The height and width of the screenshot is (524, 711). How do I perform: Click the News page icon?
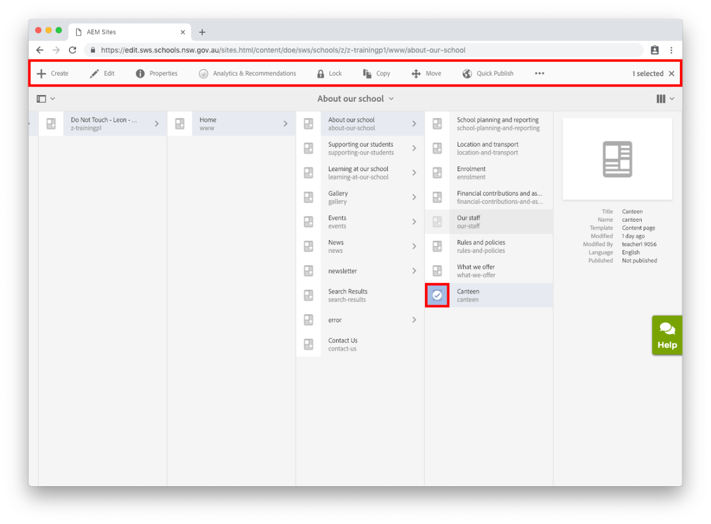click(308, 246)
